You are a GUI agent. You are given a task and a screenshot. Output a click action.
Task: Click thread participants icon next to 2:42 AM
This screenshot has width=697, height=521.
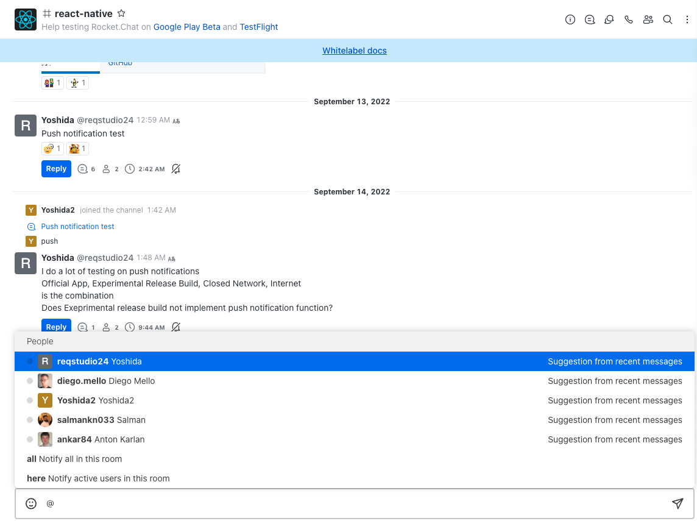point(106,169)
